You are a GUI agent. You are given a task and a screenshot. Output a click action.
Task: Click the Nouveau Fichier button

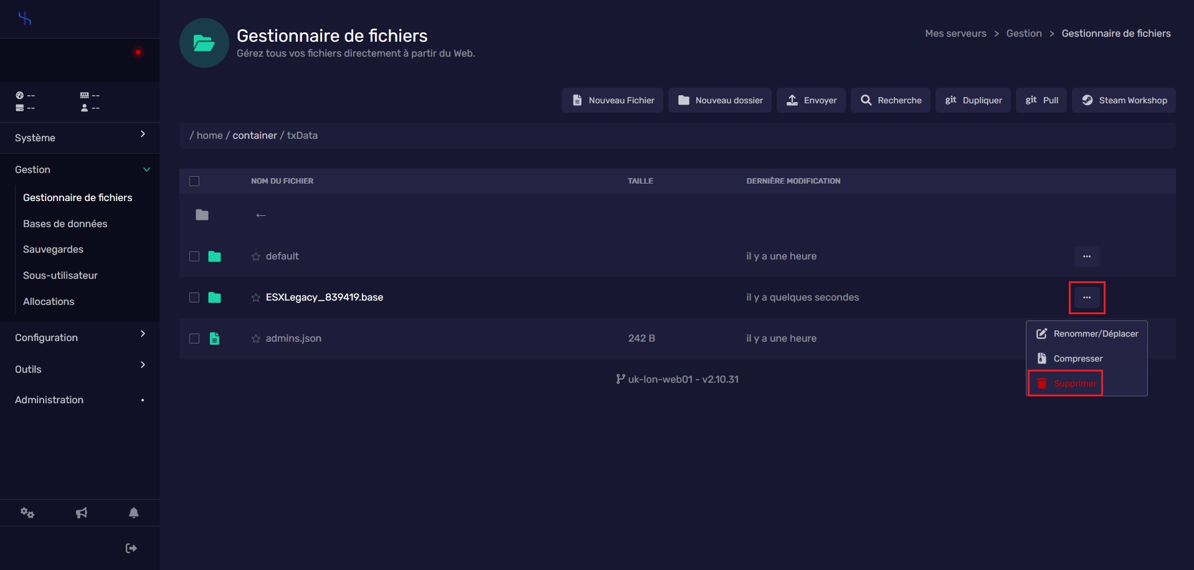coord(613,100)
